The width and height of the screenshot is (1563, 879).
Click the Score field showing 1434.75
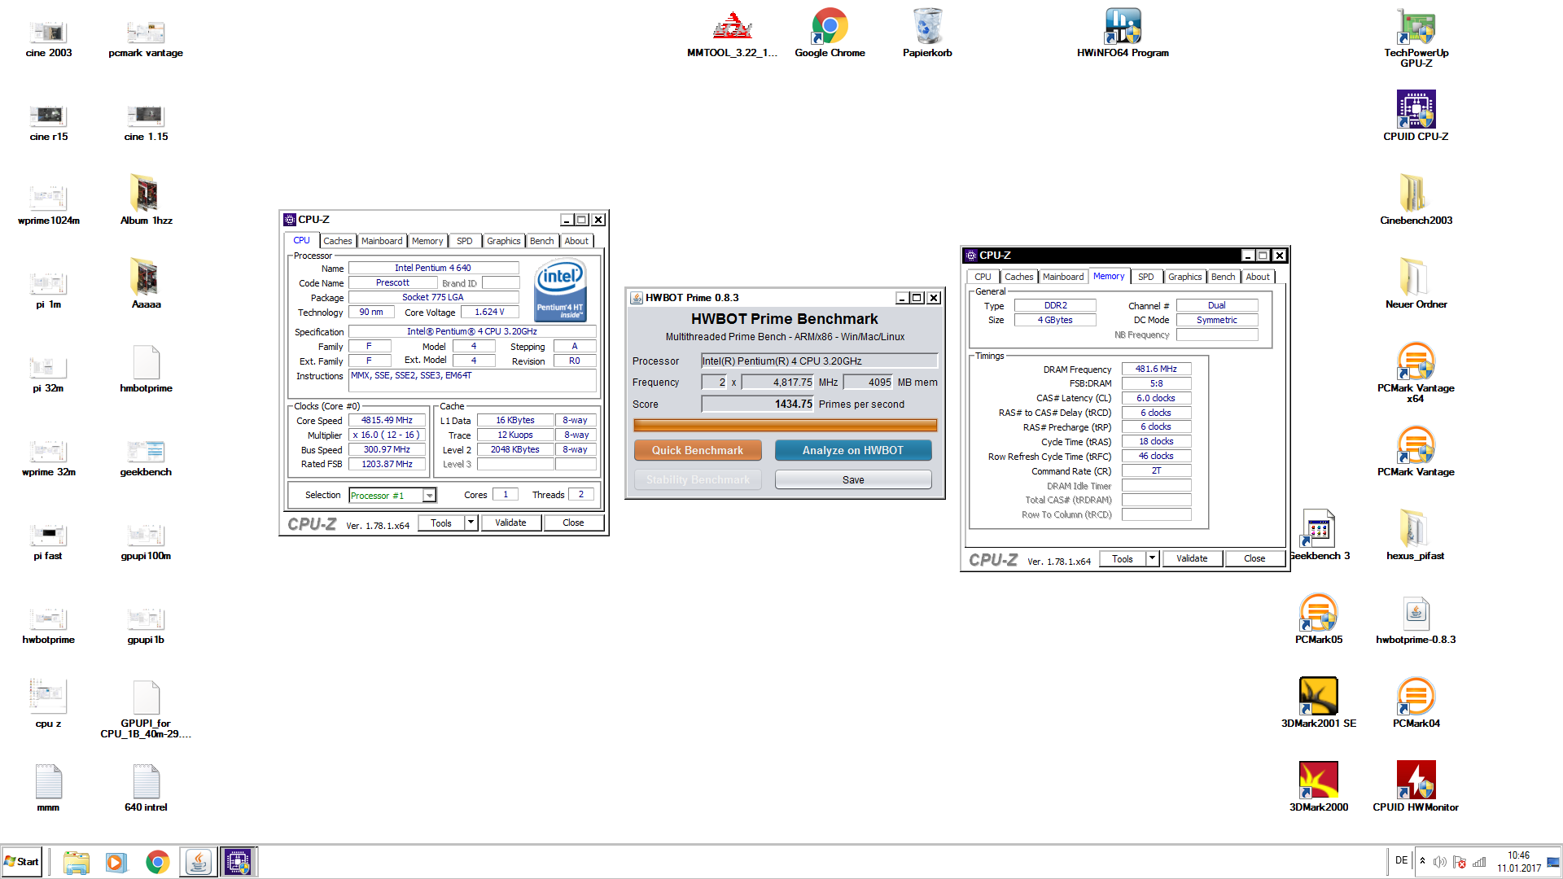click(x=758, y=404)
